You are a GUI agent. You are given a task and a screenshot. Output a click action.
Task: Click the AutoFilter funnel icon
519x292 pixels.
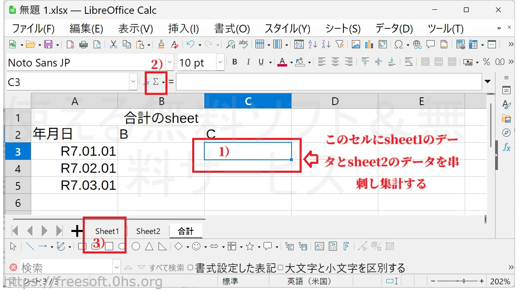339,44
